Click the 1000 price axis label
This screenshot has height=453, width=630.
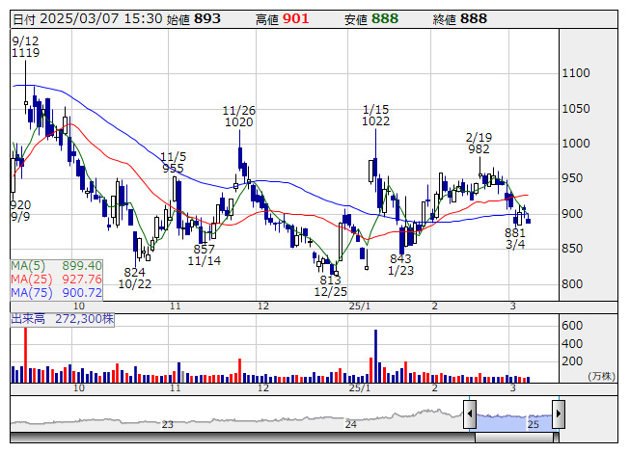click(576, 144)
